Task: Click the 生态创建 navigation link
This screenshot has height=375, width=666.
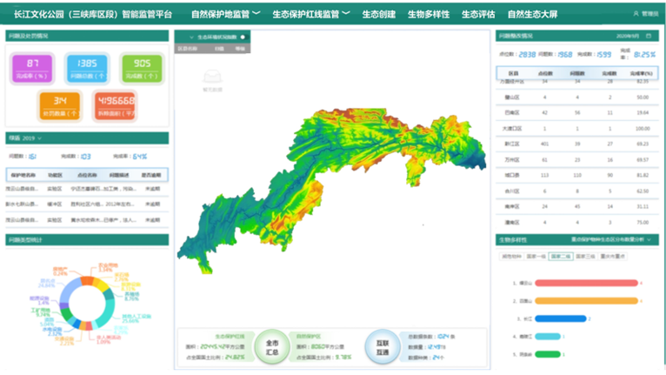Action: 379,15
